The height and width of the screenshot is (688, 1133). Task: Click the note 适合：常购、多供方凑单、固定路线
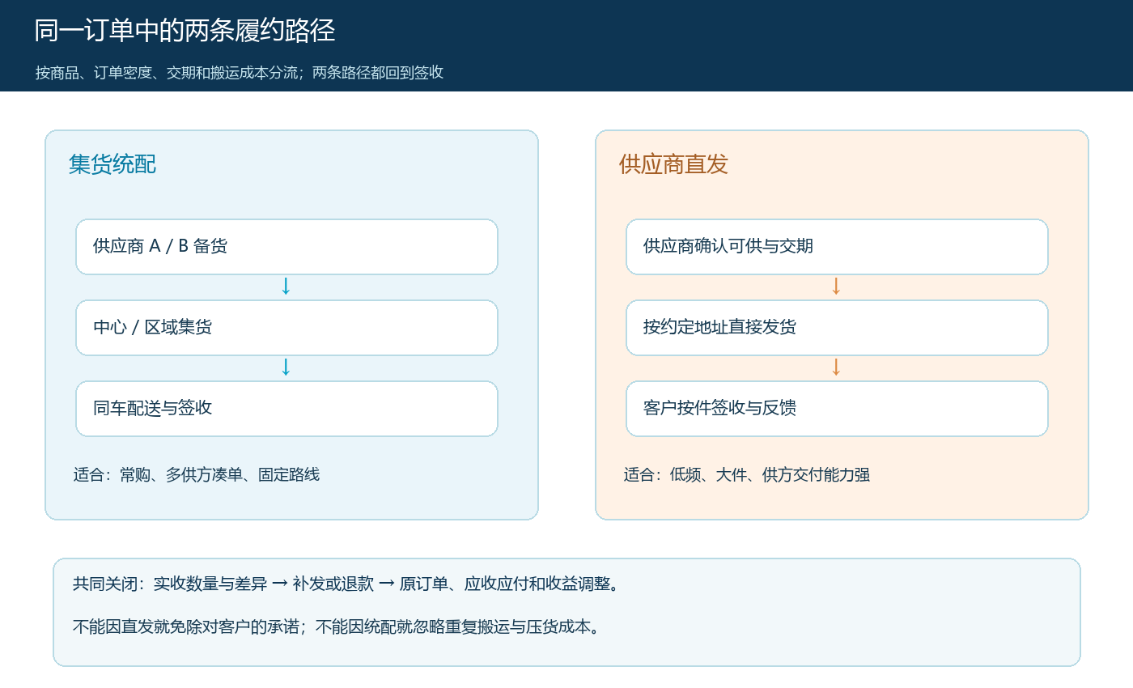coord(197,474)
